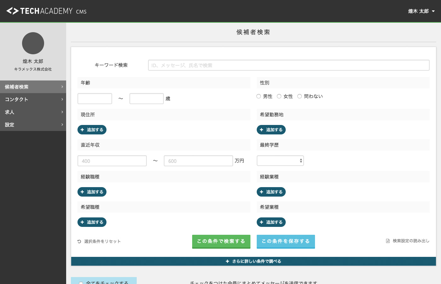Choose the 問わない gender option
This screenshot has width=441, height=284.
click(300, 96)
